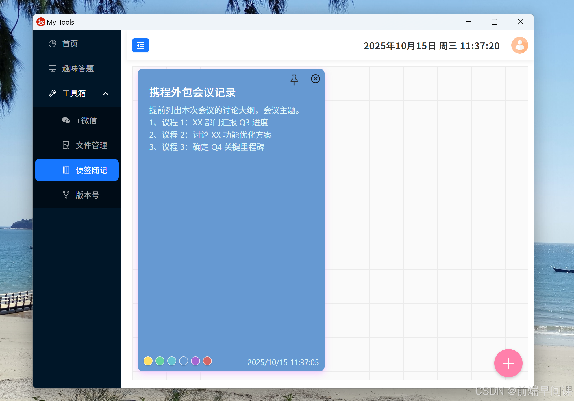Click the file icon beside 文件管理

click(66, 145)
